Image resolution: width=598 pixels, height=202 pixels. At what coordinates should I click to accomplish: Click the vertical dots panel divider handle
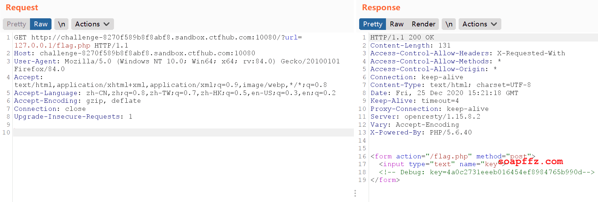(355, 193)
